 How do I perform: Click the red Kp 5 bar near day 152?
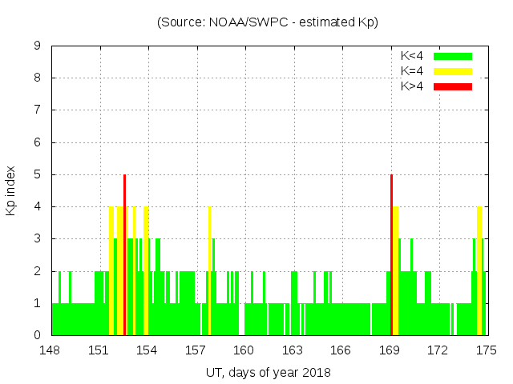click(x=125, y=256)
